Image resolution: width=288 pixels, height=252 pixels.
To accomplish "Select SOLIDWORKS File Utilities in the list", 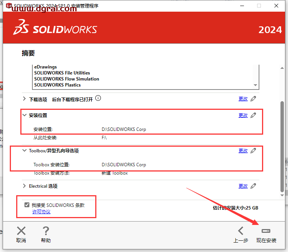I will click(62, 73).
